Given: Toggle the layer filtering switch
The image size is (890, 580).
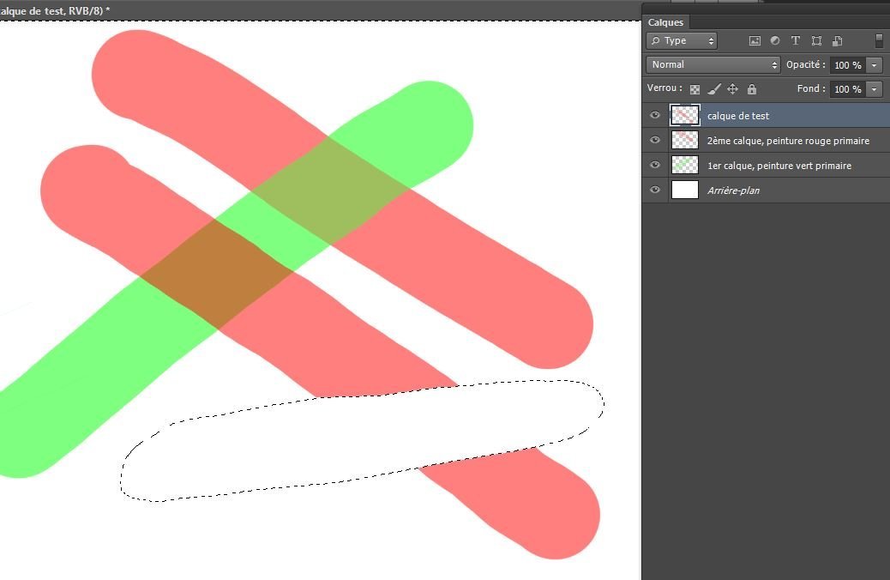Looking at the screenshot, I should tap(879, 40).
